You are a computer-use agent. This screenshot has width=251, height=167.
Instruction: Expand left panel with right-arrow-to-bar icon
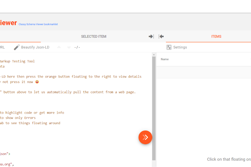pyautogui.click(x=151, y=36)
